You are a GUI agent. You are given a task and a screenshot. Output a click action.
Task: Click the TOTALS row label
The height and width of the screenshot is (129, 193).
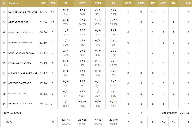[x=7, y=122]
